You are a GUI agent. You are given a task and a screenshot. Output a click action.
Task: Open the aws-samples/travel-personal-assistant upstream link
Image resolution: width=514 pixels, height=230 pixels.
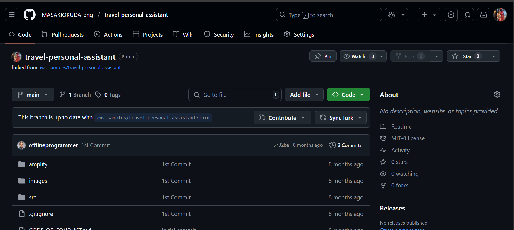pyautogui.click(x=80, y=68)
